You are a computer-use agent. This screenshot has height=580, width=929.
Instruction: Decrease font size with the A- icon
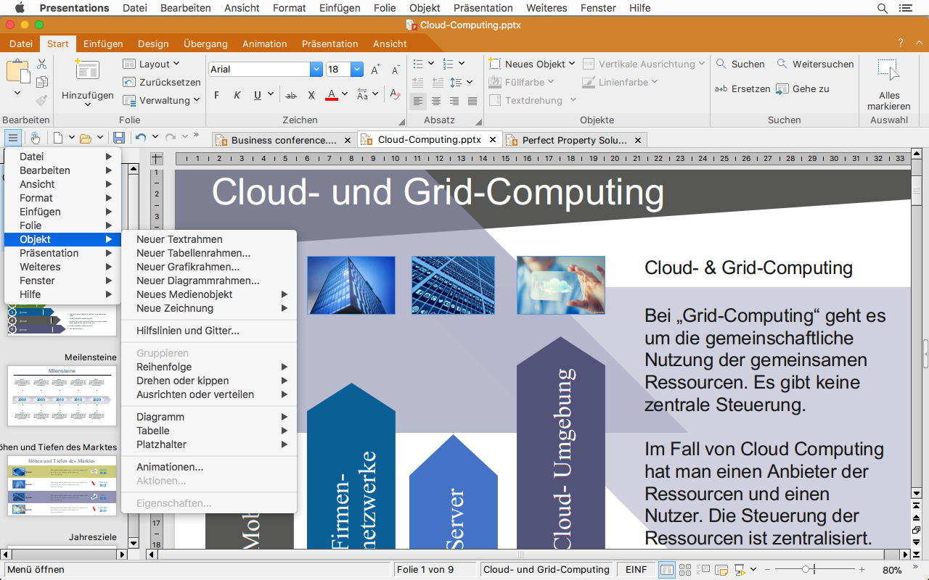[x=396, y=70]
